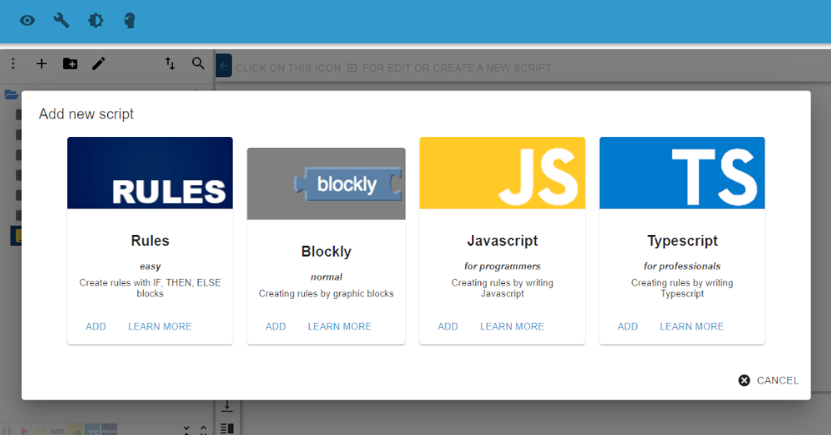Click the blue back-arrow button beside the hint text
831x435 pixels.
pos(224,66)
